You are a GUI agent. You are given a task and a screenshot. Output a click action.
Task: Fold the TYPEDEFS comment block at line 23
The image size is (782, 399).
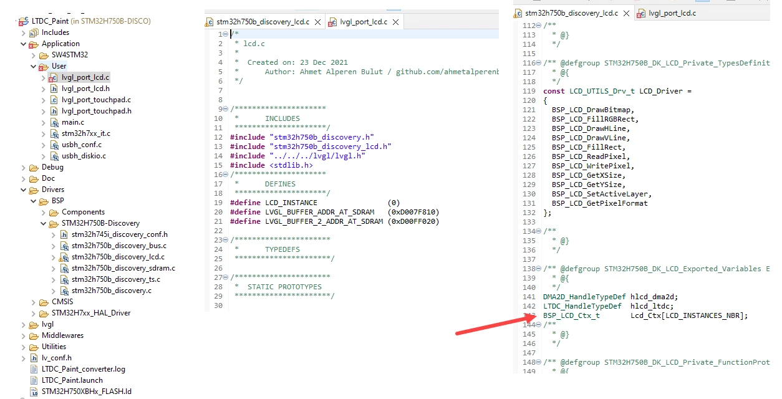pyautogui.click(x=225, y=240)
